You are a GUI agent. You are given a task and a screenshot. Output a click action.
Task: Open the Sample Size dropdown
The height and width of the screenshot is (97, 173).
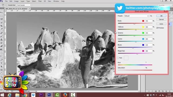click(x=24, y=5)
